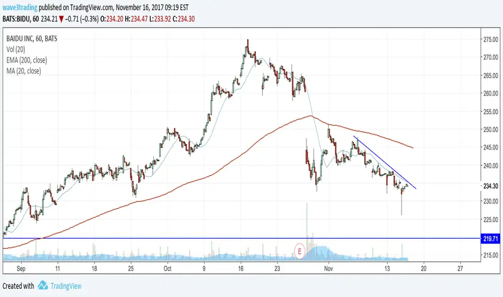Click the high value H:234.47
Image resolution: width=503 pixels, height=297 pixels.
tap(137, 19)
